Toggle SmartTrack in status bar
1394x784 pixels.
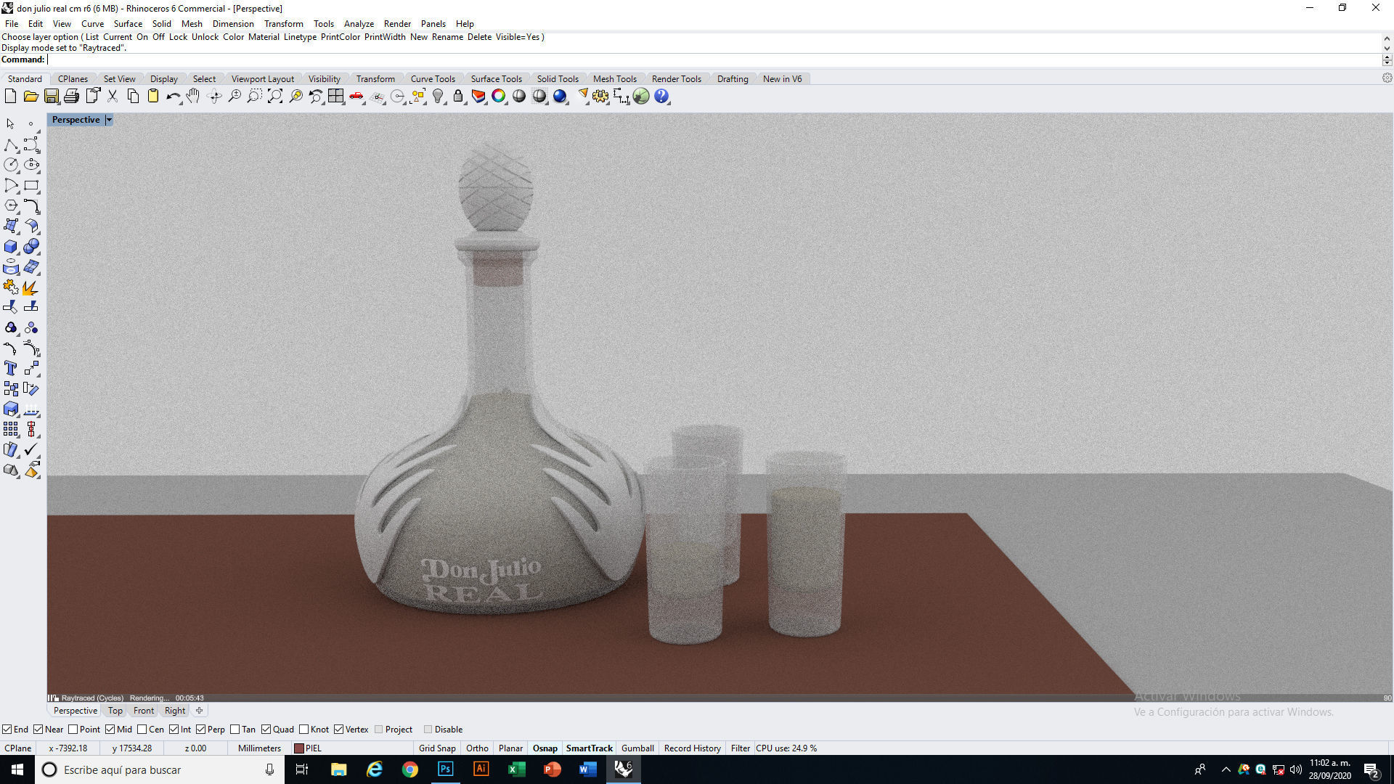[590, 748]
